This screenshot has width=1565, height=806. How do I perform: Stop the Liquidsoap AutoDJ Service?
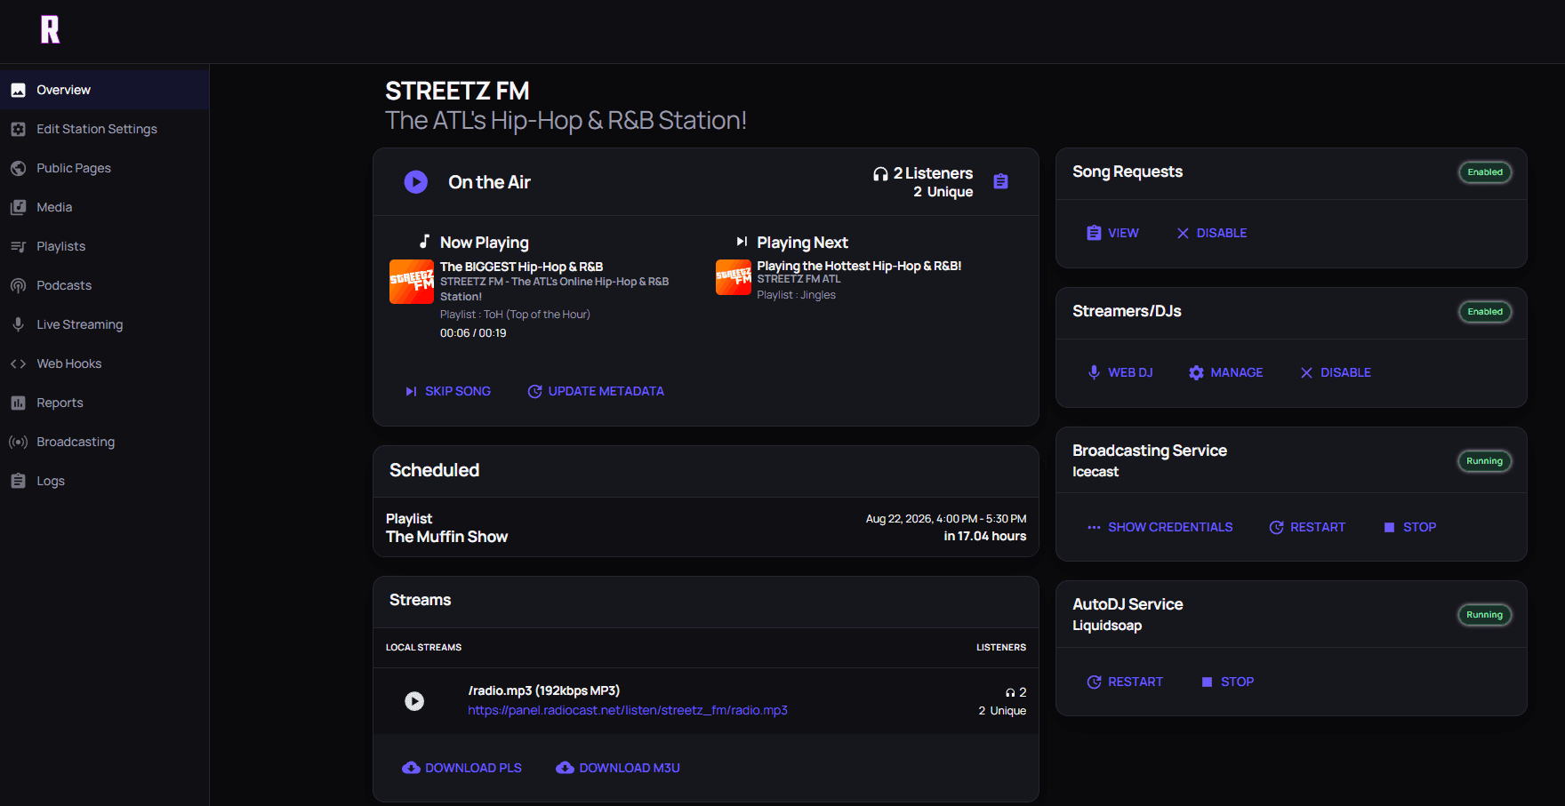(x=1227, y=682)
